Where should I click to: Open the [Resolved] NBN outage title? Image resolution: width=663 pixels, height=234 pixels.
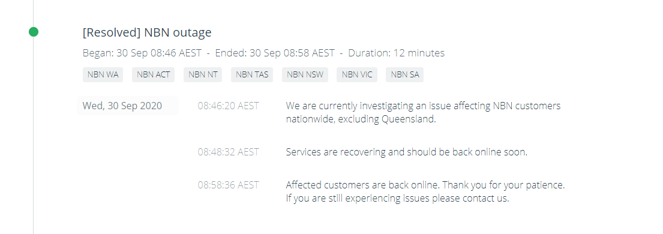point(147,32)
